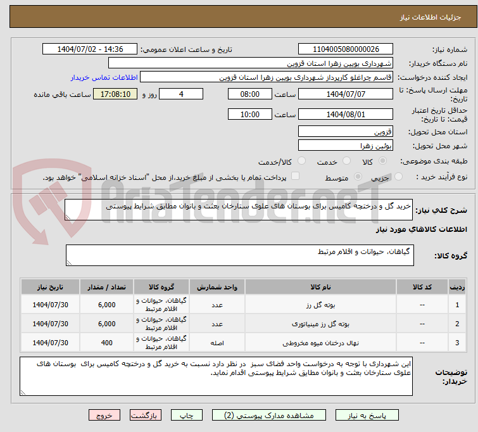478x432 pixels.
Task: Click the response deadline date field 1404/07/07
Action: (x=345, y=94)
